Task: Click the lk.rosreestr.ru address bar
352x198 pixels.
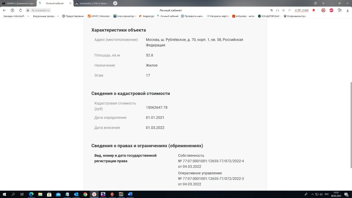Action: click(41, 10)
